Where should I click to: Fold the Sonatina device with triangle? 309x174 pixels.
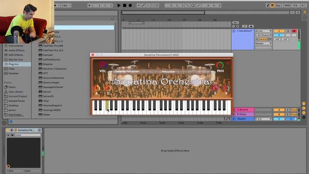(x=12, y=130)
